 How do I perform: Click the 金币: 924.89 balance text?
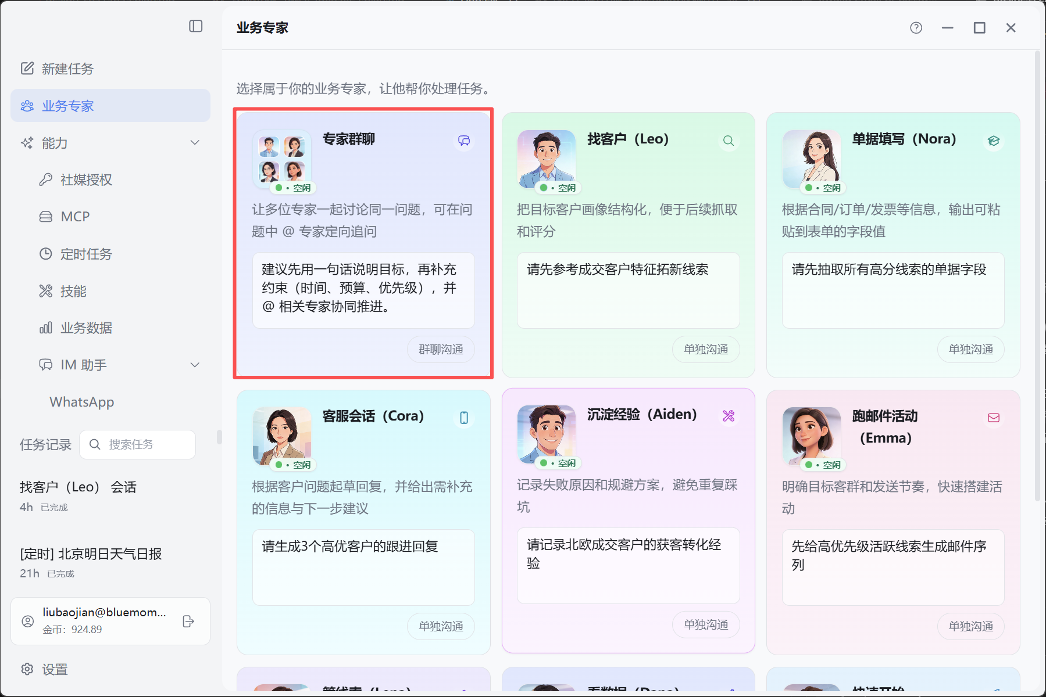click(x=72, y=630)
